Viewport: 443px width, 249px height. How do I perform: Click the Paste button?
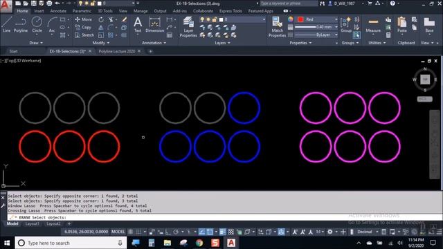401,25
